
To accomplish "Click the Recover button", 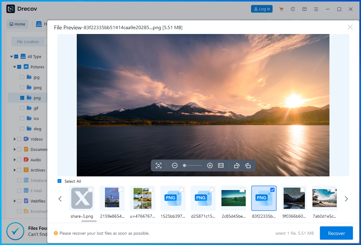I will tap(336, 233).
